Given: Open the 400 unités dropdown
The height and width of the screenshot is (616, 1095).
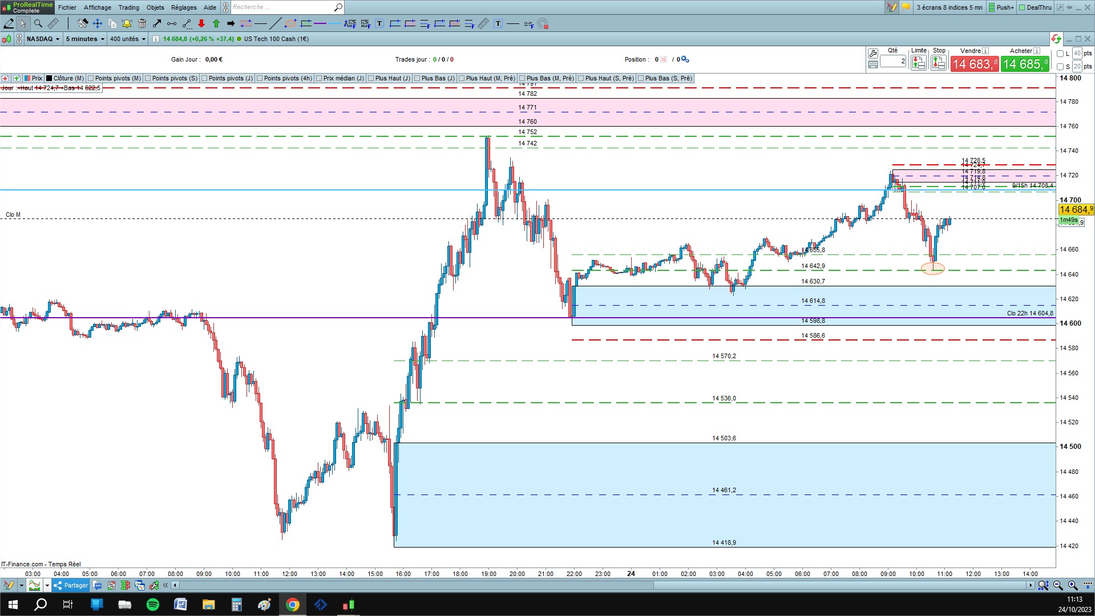Looking at the screenshot, I should pyautogui.click(x=128, y=39).
